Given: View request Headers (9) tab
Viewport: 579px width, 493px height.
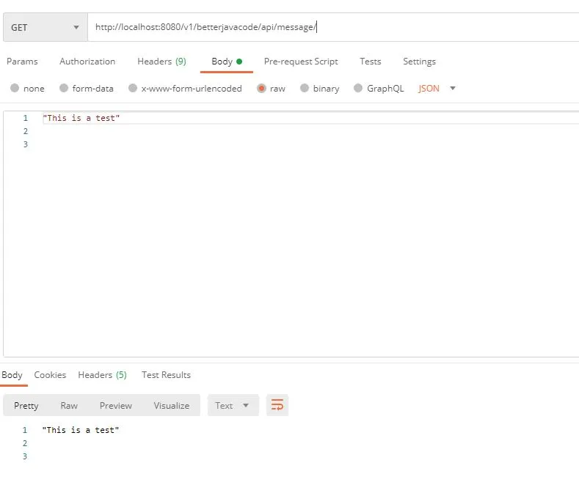Looking at the screenshot, I should point(161,62).
